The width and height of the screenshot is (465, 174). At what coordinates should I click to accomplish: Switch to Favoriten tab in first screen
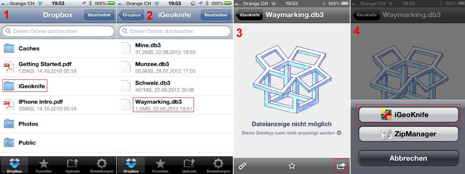coord(43,165)
